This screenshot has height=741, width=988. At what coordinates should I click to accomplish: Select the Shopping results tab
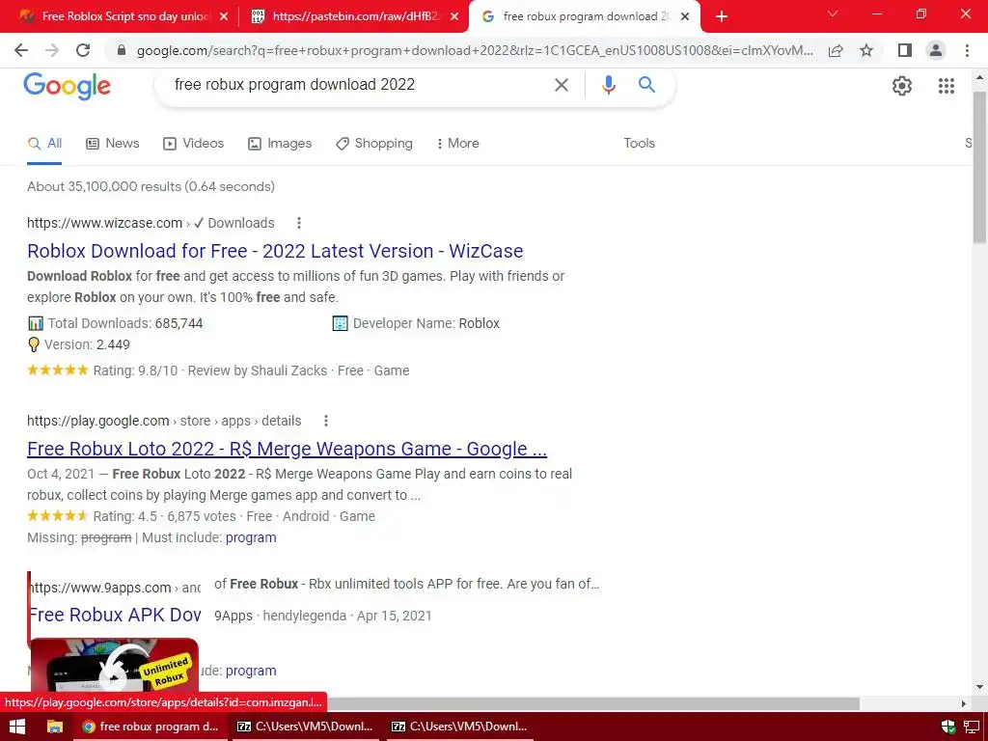(374, 144)
